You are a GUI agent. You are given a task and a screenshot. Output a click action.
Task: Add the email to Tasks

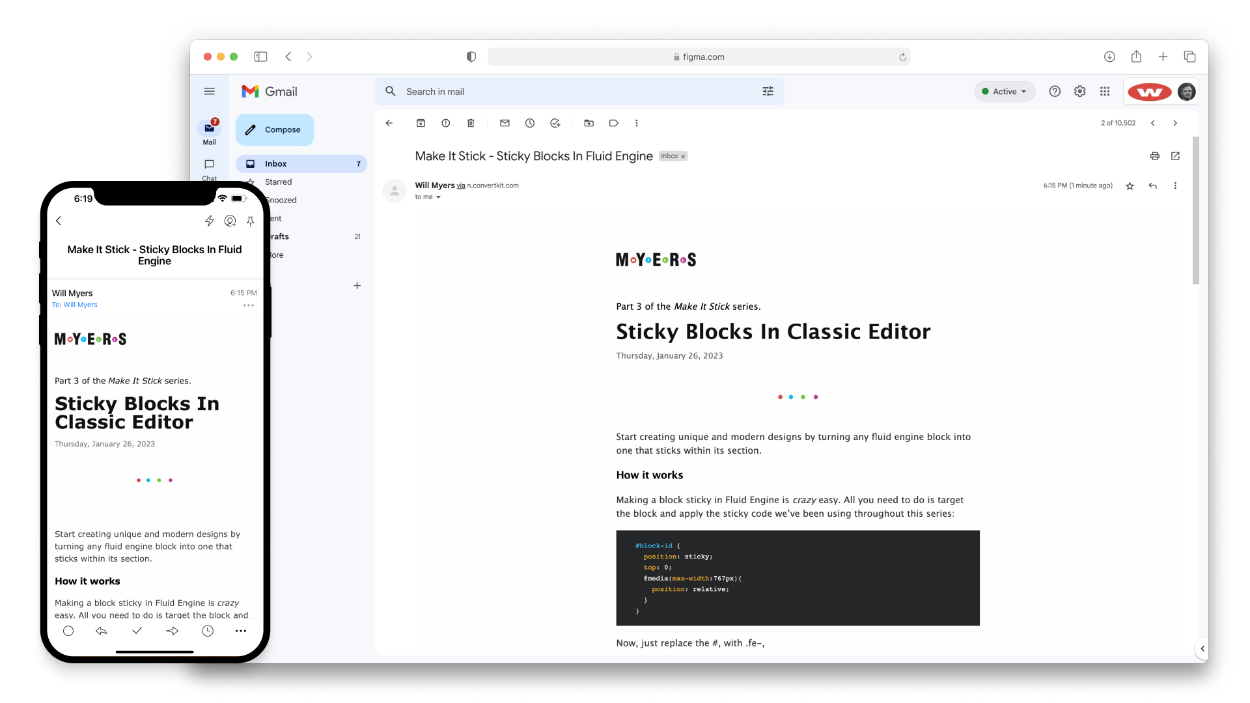click(555, 123)
